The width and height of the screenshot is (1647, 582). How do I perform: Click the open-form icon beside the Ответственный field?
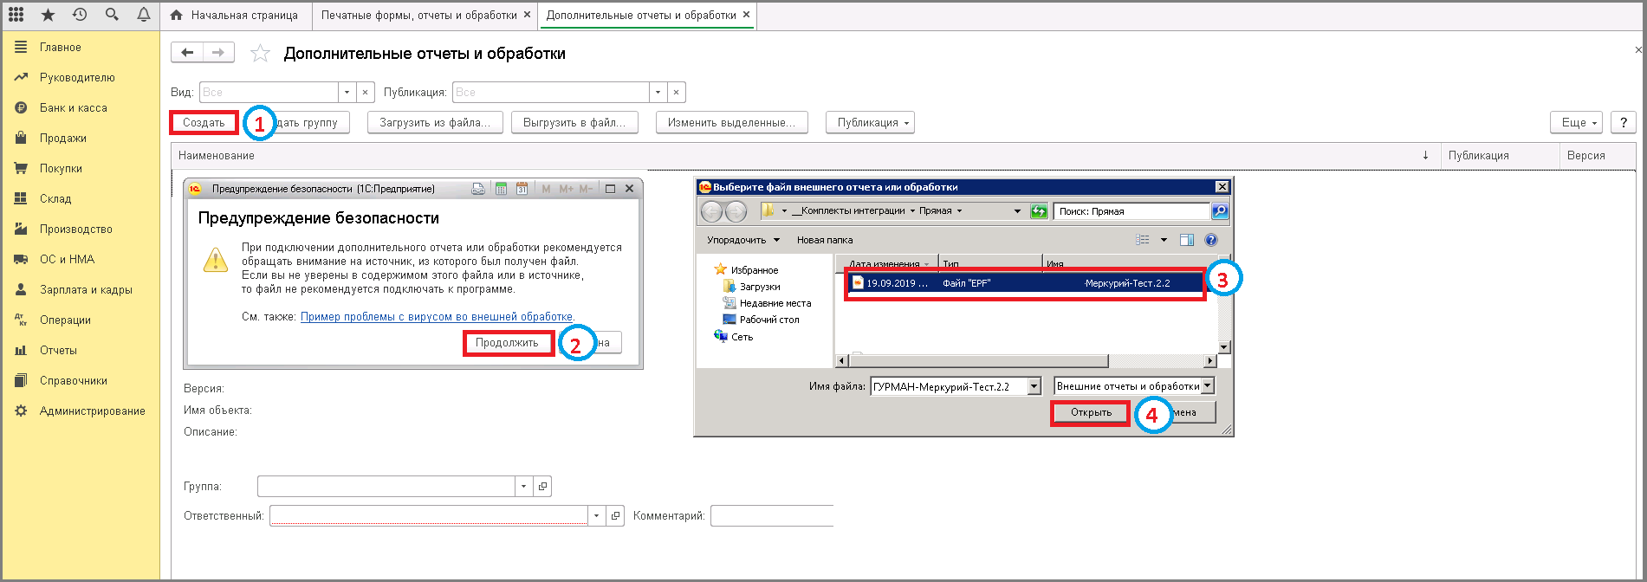[x=616, y=516]
